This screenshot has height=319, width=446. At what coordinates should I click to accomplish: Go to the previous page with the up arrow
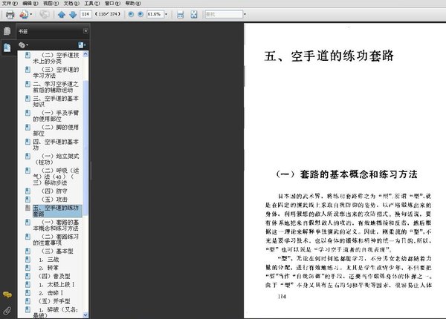(62, 14)
